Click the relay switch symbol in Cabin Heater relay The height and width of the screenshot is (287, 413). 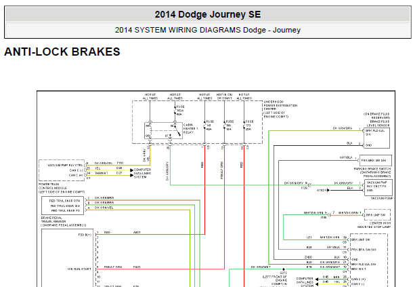[178, 132]
